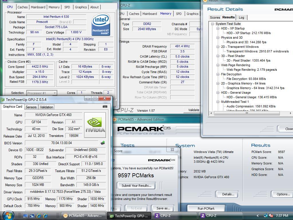293x220 pixels.
Task: Select the Web Page Rendering: 2.179 pages/s row
Action: coord(252,70)
